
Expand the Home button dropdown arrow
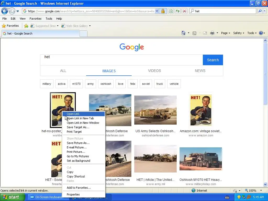[188, 33]
